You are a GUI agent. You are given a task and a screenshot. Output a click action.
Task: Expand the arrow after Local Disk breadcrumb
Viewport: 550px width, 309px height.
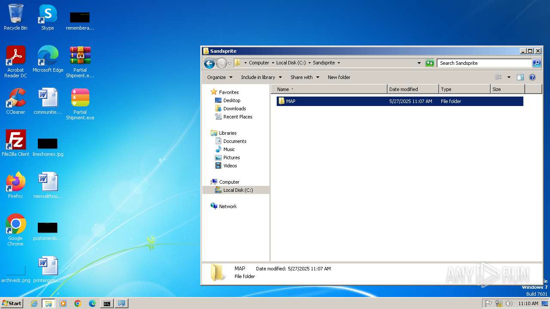[x=309, y=63]
